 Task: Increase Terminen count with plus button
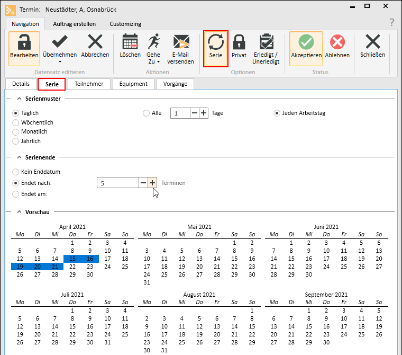[x=152, y=183]
